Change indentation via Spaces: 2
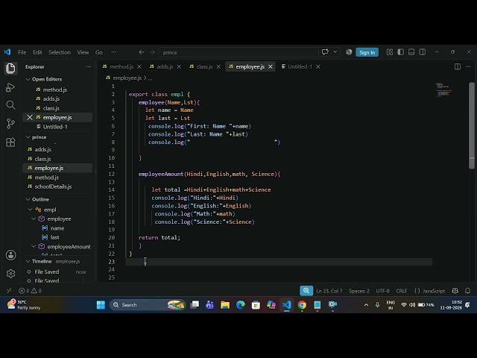Image resolution: width=477 pixels, height=358 pixels. pos(359,291)
